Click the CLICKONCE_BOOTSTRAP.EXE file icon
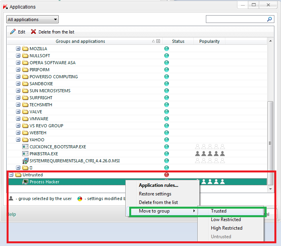The image size is (281, 246). tap(25, 147)
